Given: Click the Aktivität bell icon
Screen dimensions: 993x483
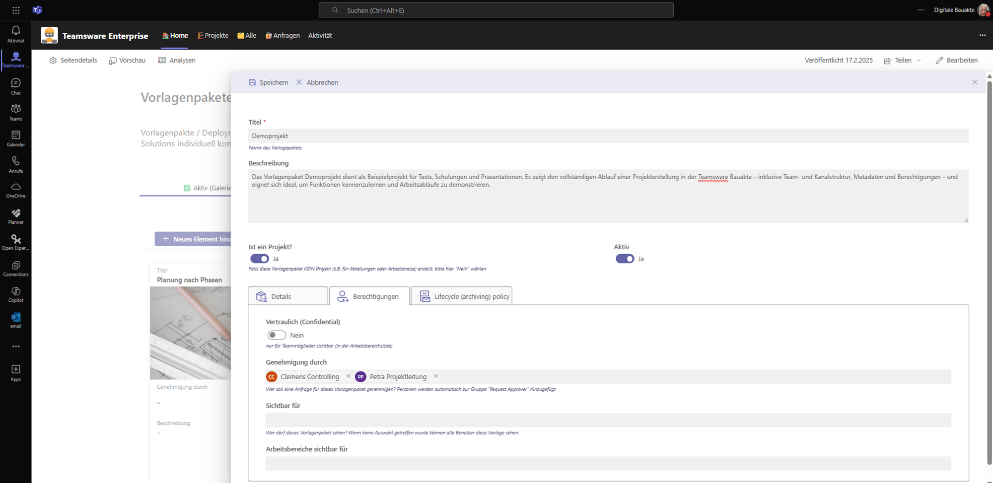Looking at the screenshot, I should (16, 34).
